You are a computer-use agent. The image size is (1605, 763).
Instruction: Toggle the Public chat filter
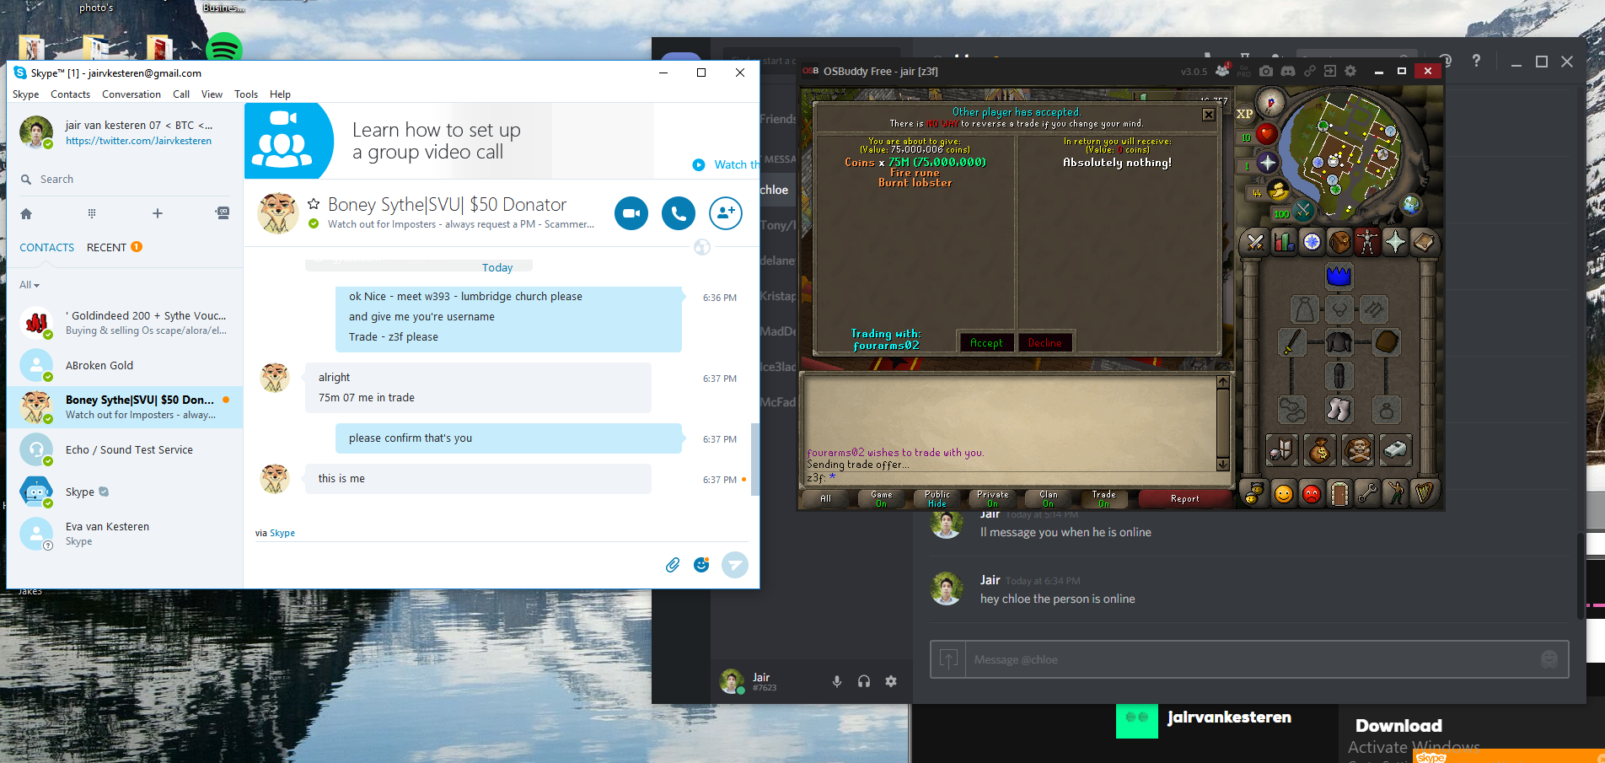coord(937,499)
